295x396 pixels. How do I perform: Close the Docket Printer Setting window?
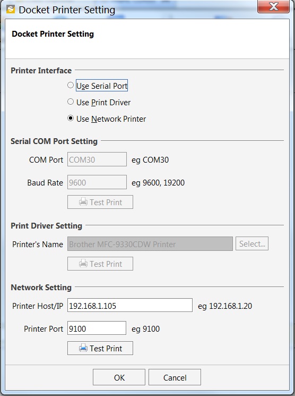273,6
